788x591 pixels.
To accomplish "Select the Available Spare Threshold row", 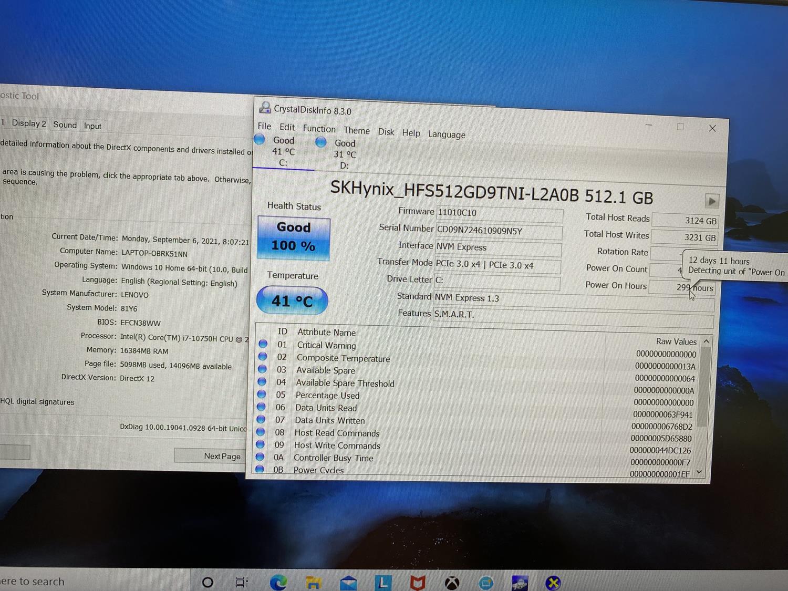I will point(476,386).
